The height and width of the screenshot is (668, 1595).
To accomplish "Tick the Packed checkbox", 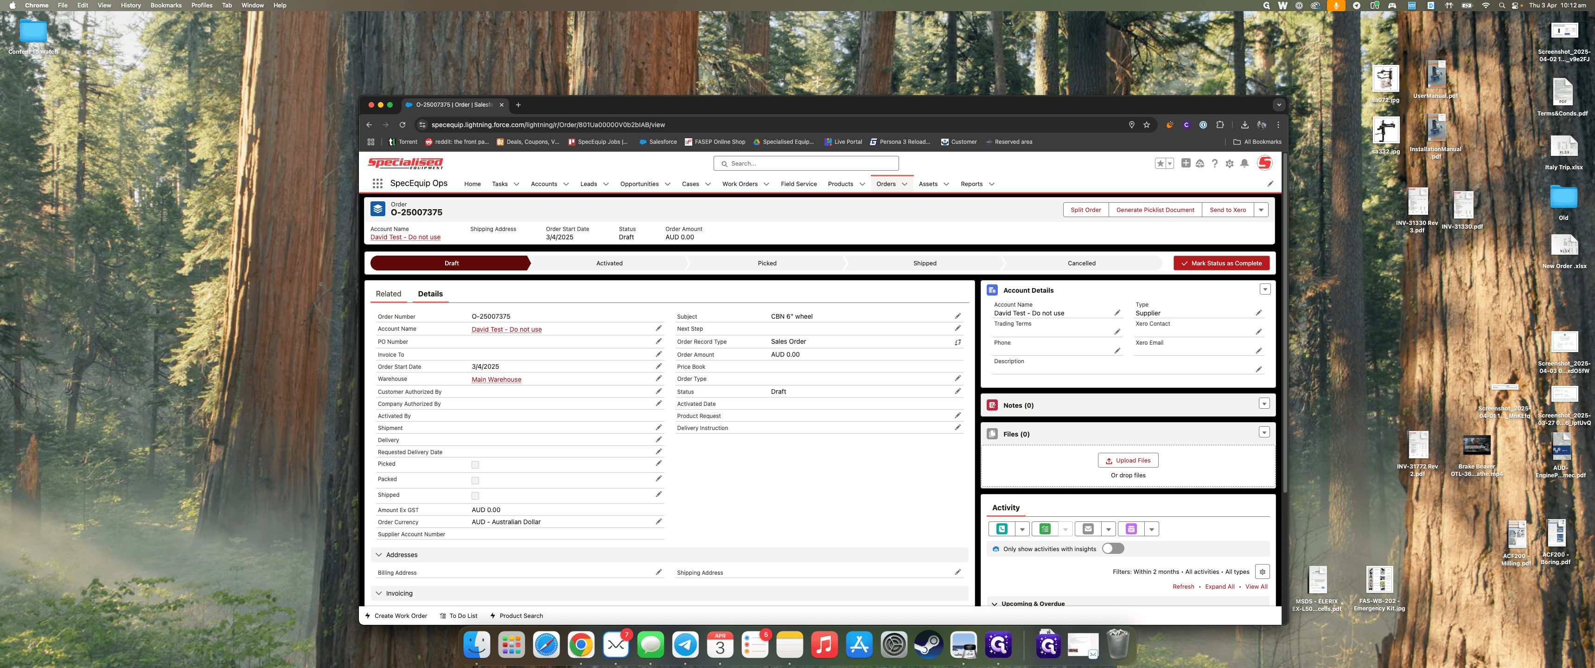I will pyautogui.click(x=475, y=480).
